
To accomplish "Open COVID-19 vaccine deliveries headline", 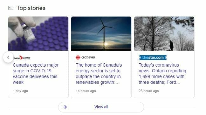I will click(36, 74).
